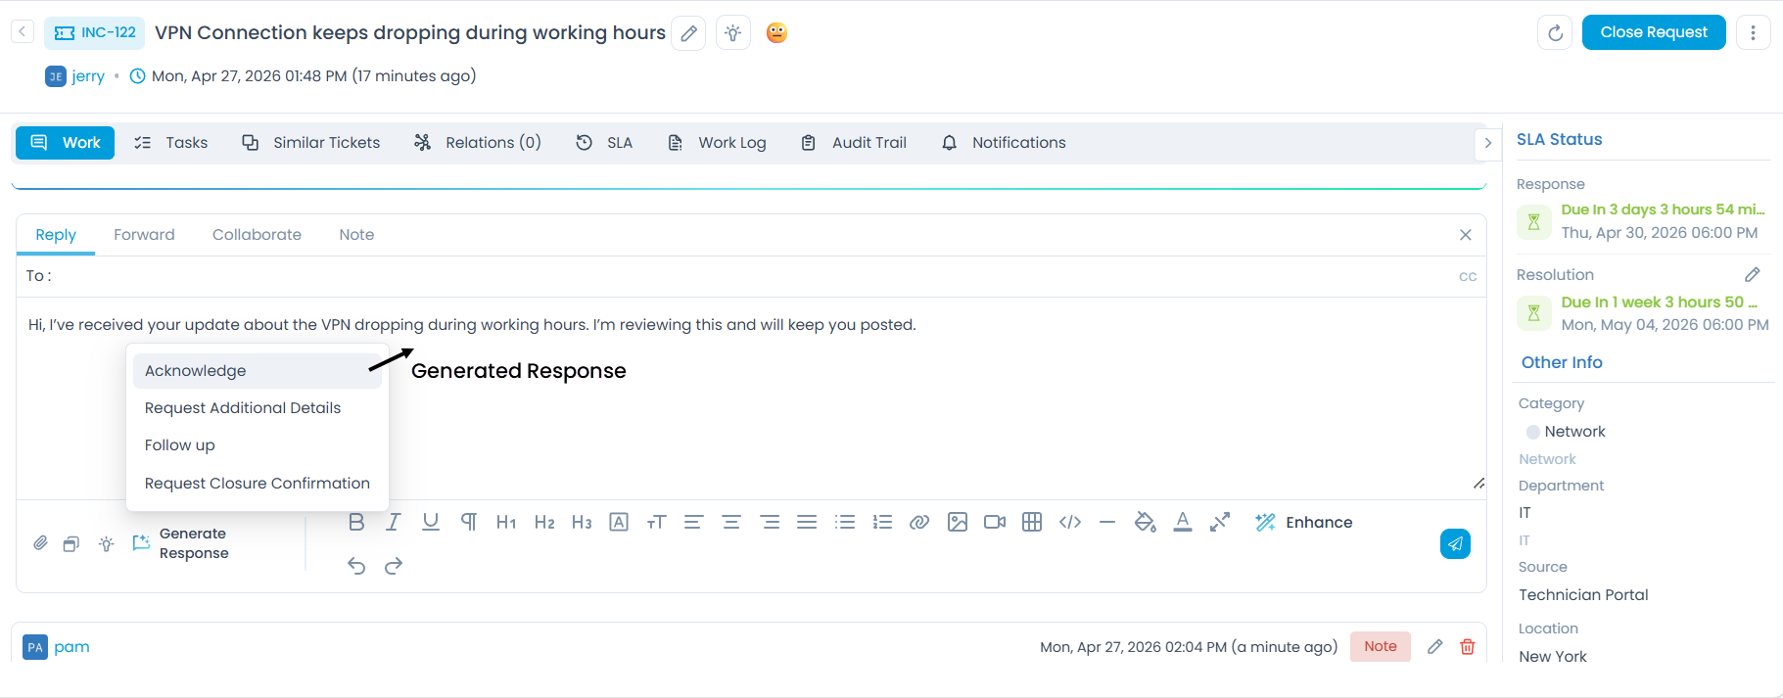Click Enhance to improve the reply
The height and width of the screenshot is (698, 1783).
point(1304,523)
